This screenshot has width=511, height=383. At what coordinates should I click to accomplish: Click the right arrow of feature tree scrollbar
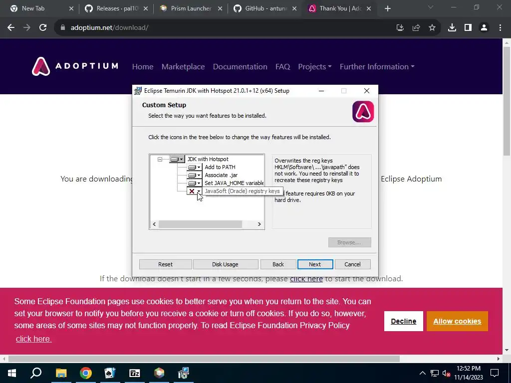tap(259, 224)
